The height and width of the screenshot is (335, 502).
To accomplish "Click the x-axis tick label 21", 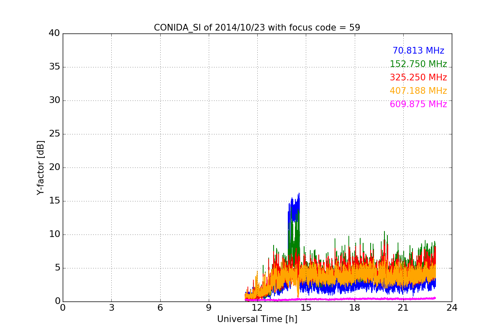I will click(x=403, y=308).
